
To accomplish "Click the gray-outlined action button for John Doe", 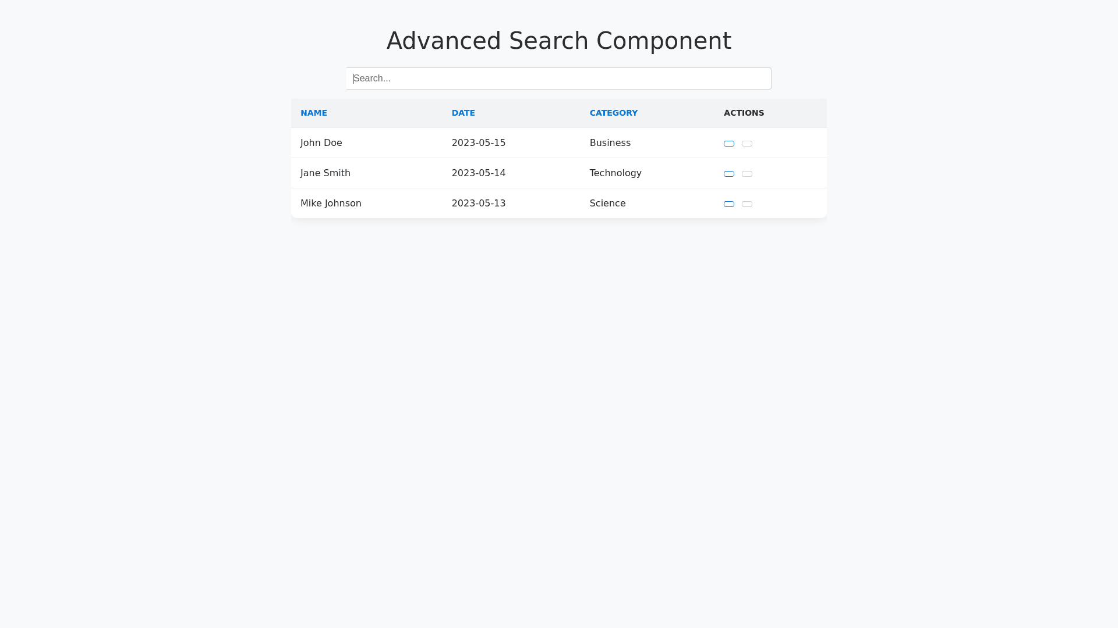I will (x=747, y=144).
